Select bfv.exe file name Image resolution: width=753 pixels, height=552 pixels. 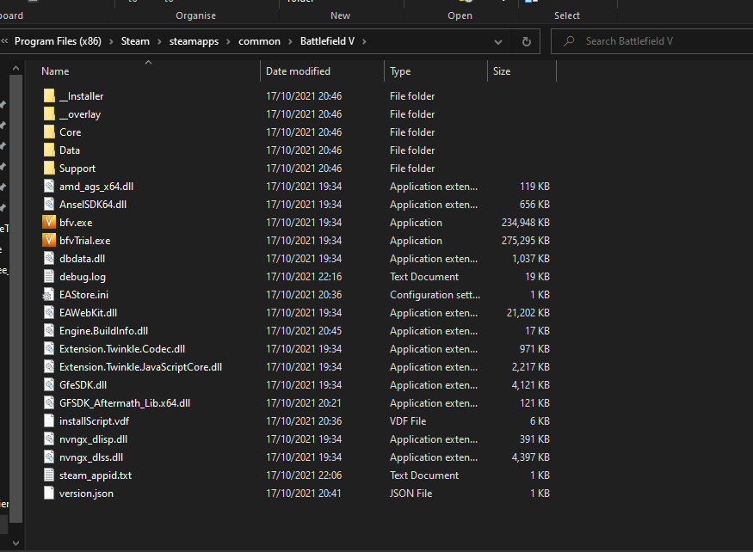pos(76,223)
